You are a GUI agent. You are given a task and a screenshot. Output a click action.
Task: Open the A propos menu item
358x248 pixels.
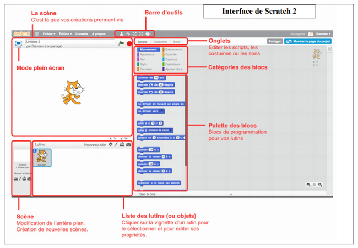click(99, 34)
